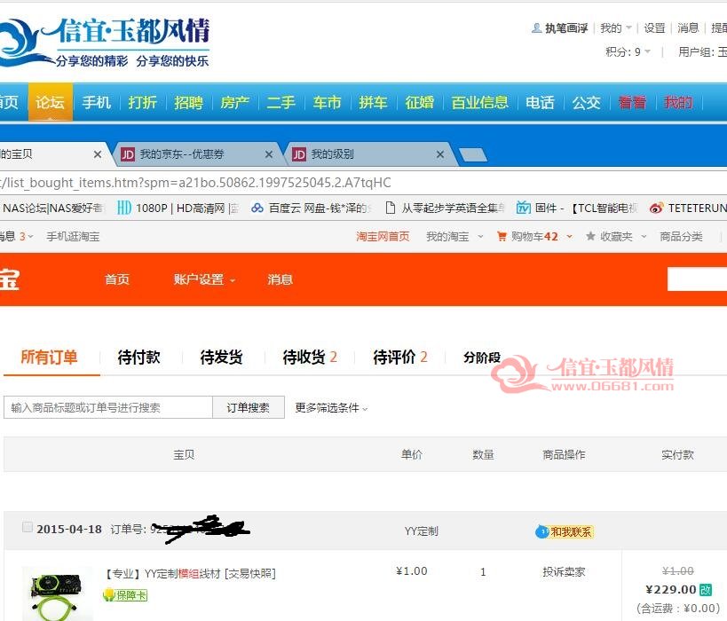
Task: Open the 百度云 网盘 bookmark icon
Action: coord(257,208)
